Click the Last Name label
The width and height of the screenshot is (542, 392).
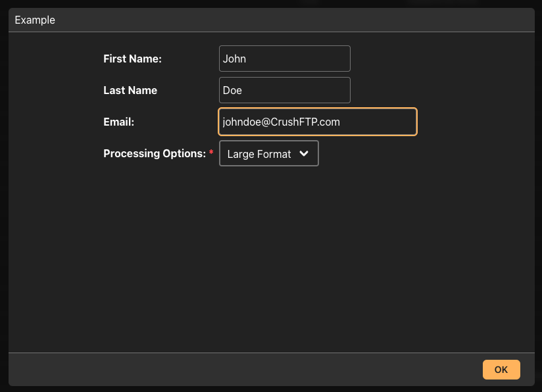(130, 90)
